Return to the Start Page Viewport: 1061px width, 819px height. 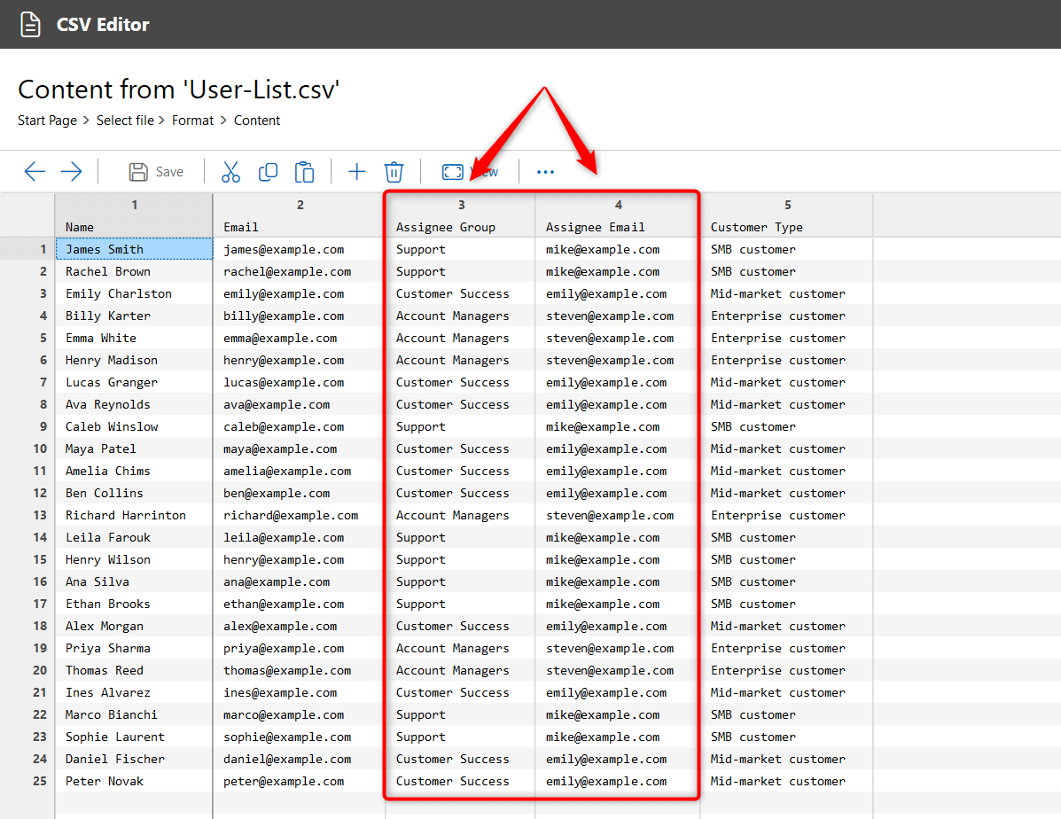tap(47, 120)
